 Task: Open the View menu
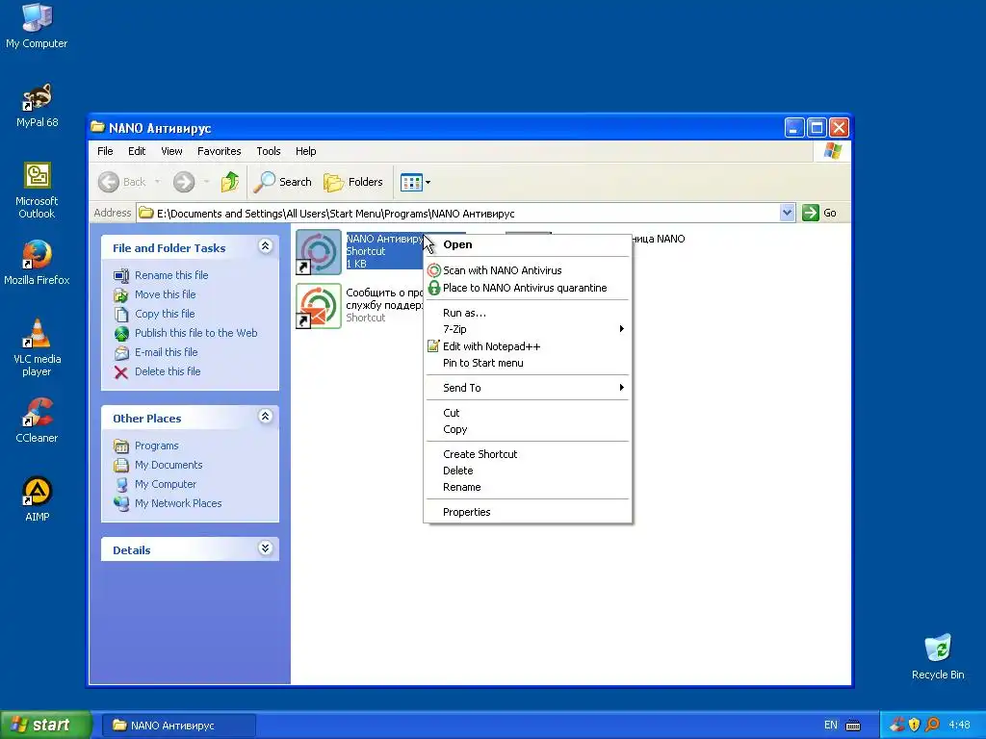[x=171, y=151]
